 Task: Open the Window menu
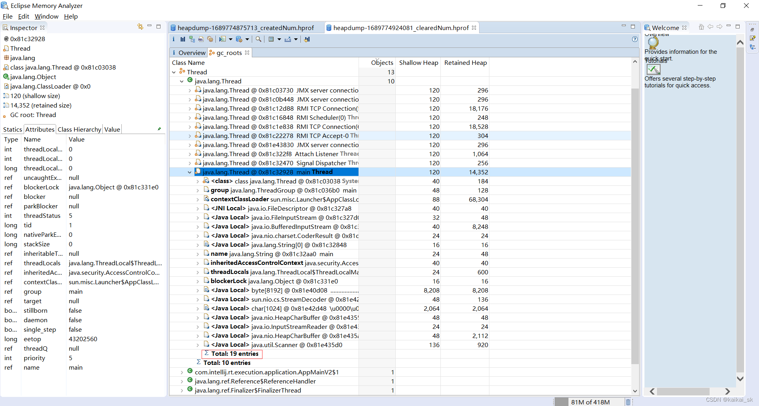pyautogui.click(x=47, y=16)
